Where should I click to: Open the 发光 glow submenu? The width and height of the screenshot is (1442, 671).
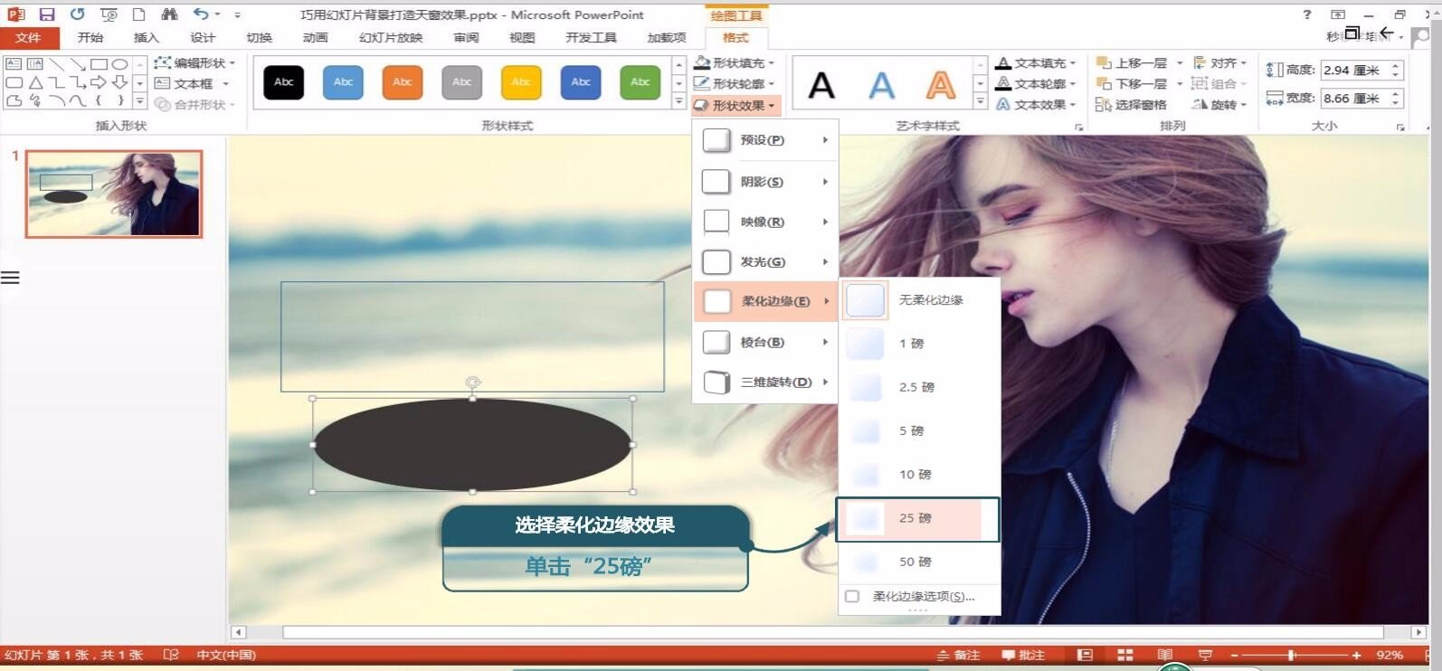coord(765,261)
